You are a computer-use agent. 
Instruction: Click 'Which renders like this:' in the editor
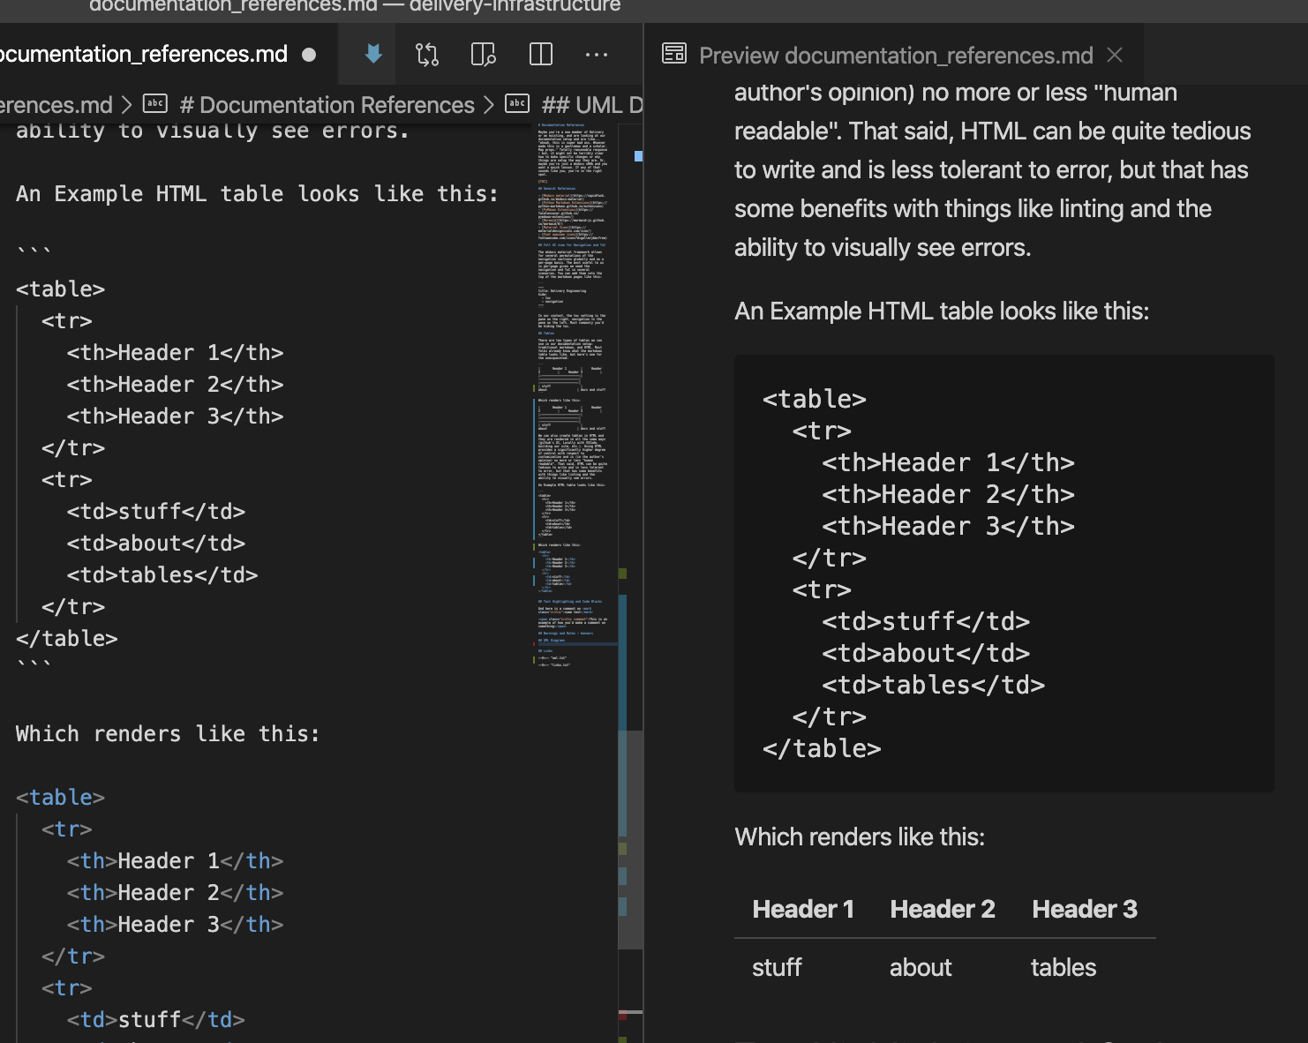(168, 734)
